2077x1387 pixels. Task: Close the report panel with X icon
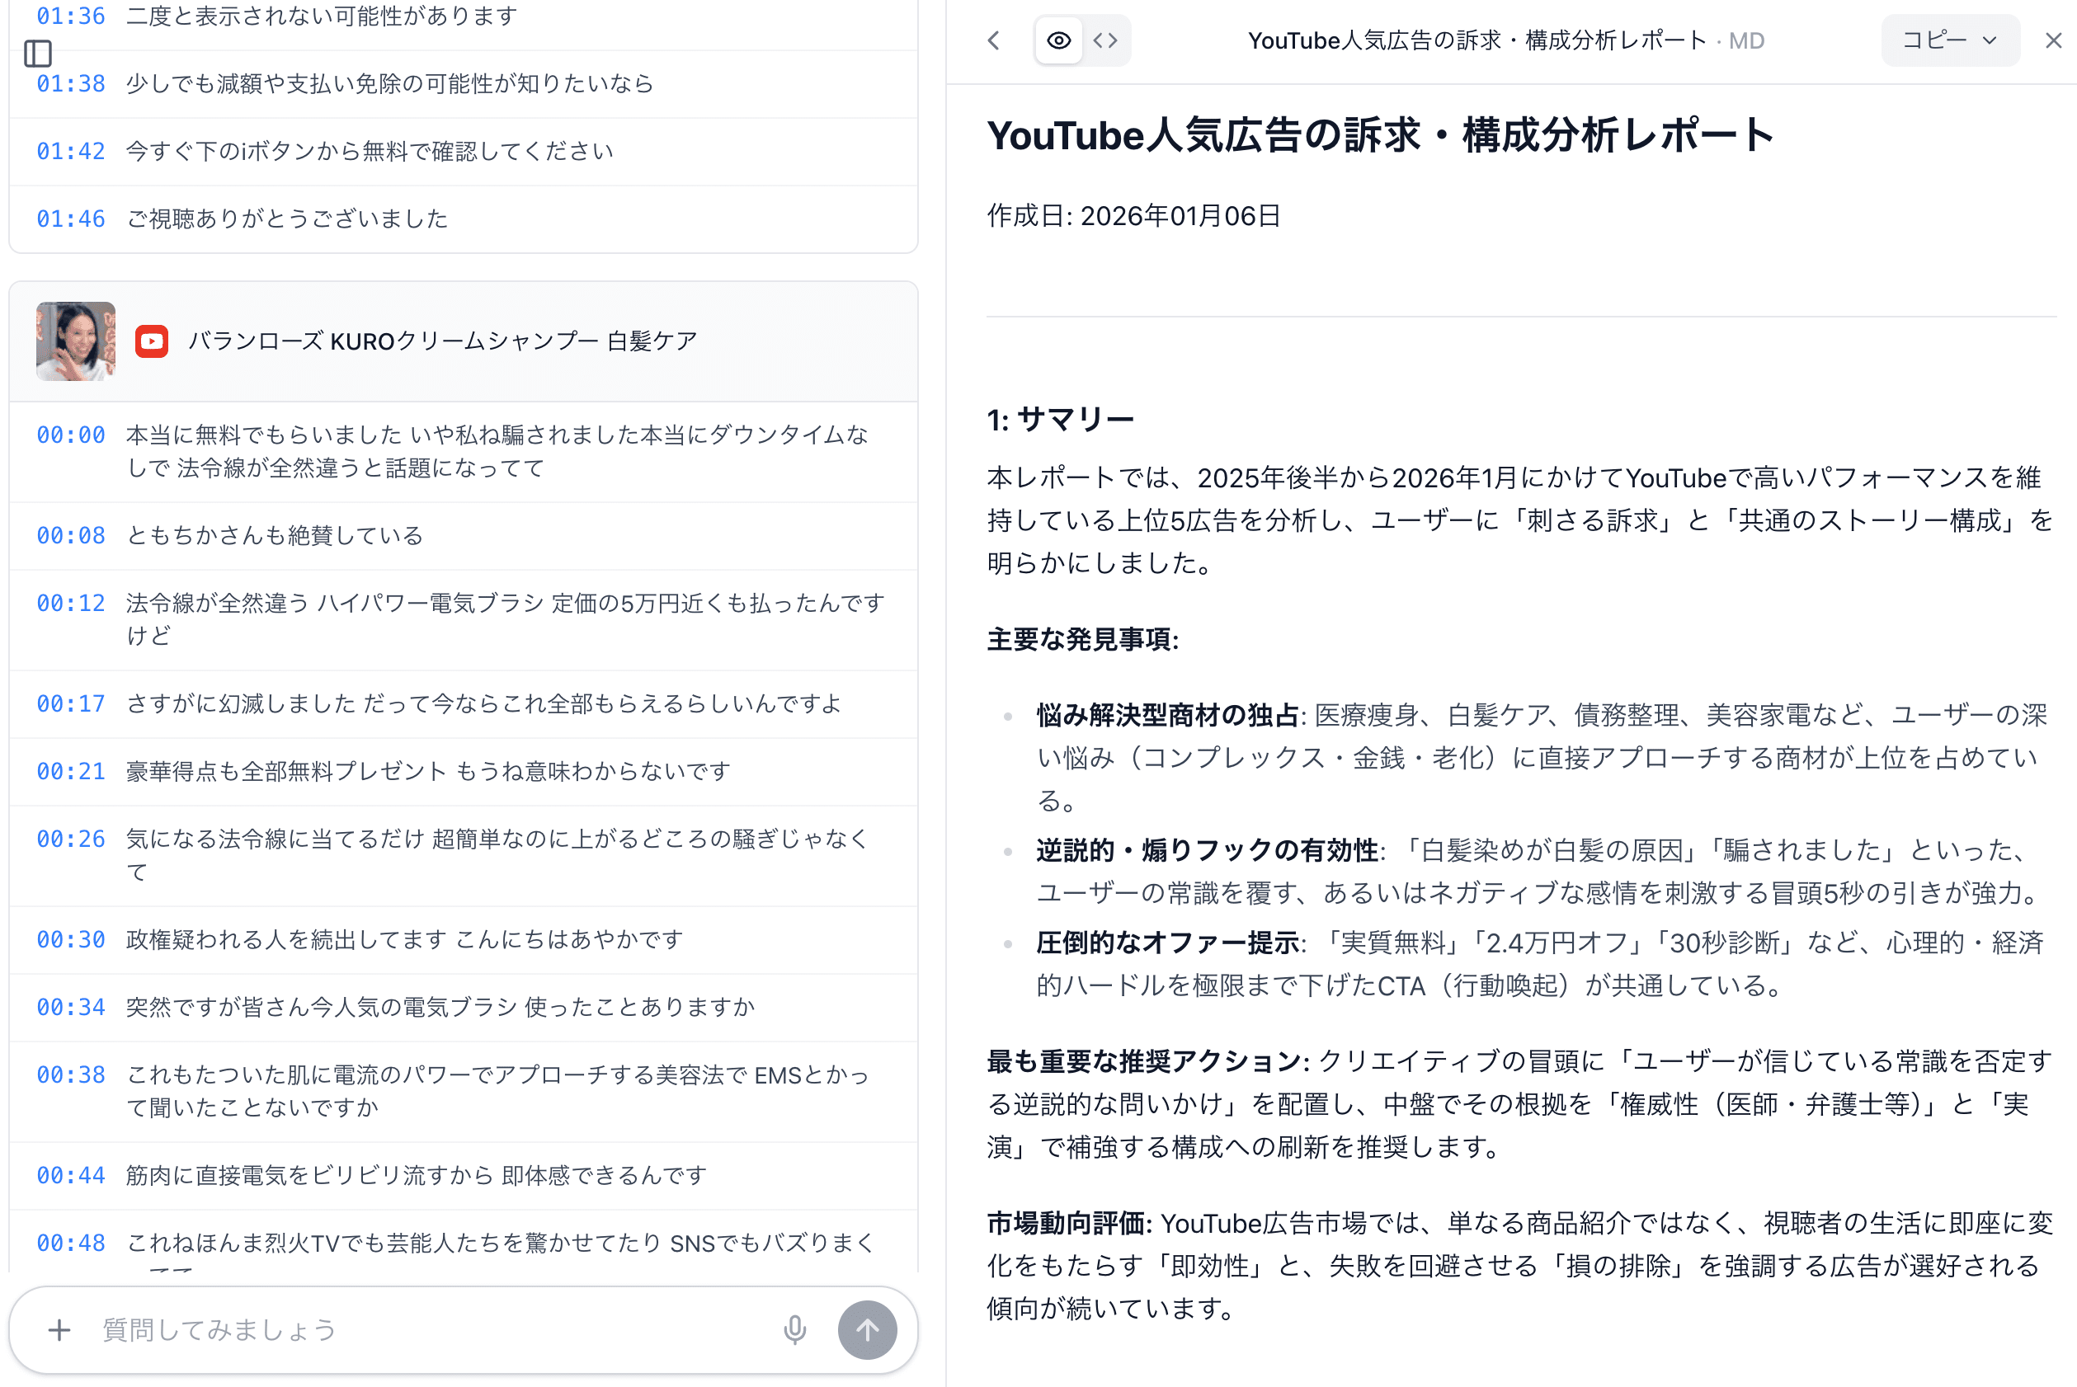pyautogui.click(x=2053, y=40)
